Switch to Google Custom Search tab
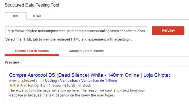 [86, 51]
